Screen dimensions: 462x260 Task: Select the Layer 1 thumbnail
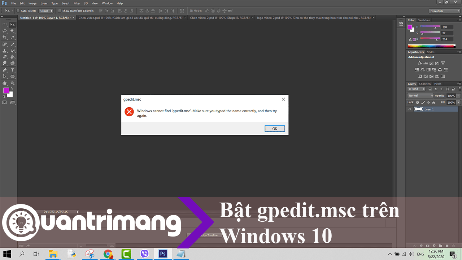point(418,109)
